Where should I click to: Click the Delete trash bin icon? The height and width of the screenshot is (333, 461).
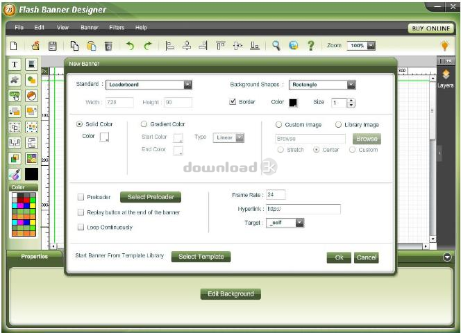(108, 46)
